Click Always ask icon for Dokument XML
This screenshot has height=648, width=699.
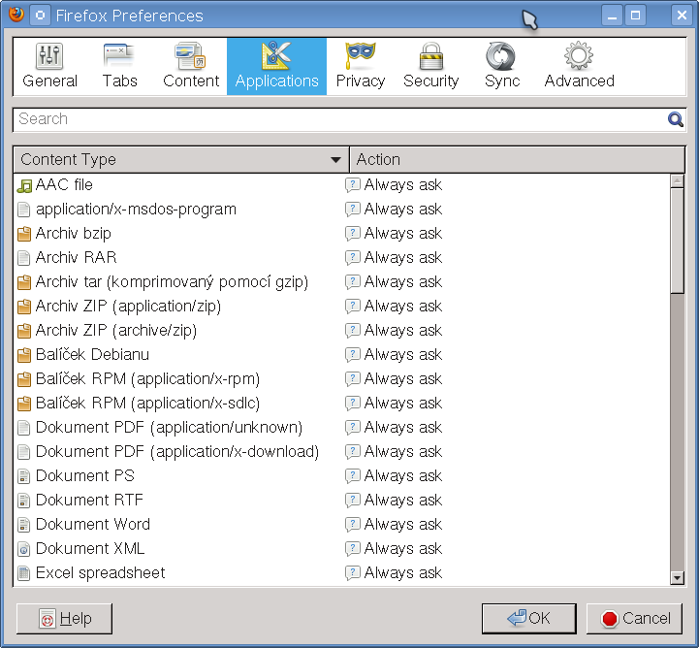(353, 548)
